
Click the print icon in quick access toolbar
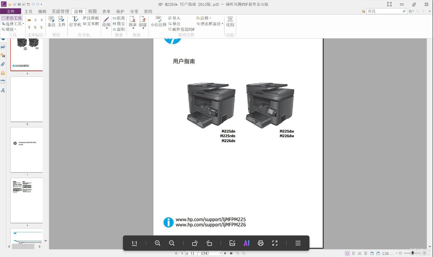[x=19, y=4]
